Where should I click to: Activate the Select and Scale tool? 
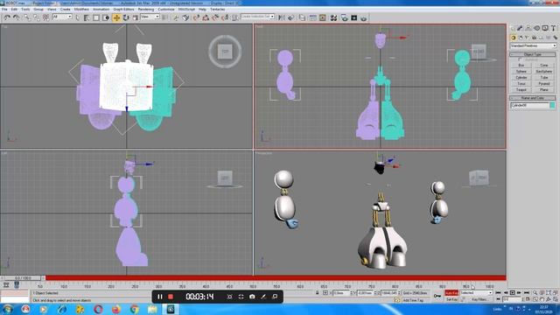click(x=136, y=17)
